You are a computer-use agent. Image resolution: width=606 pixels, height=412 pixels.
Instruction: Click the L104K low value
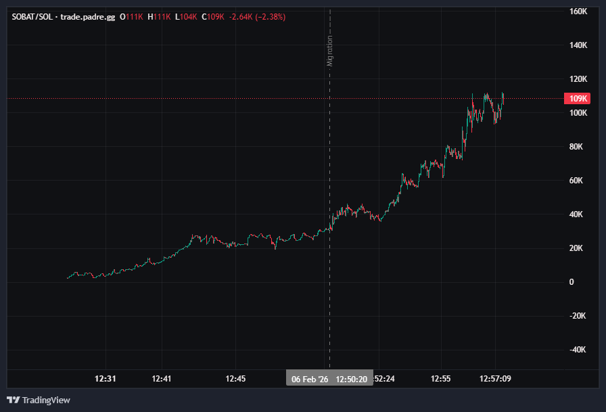186,17
